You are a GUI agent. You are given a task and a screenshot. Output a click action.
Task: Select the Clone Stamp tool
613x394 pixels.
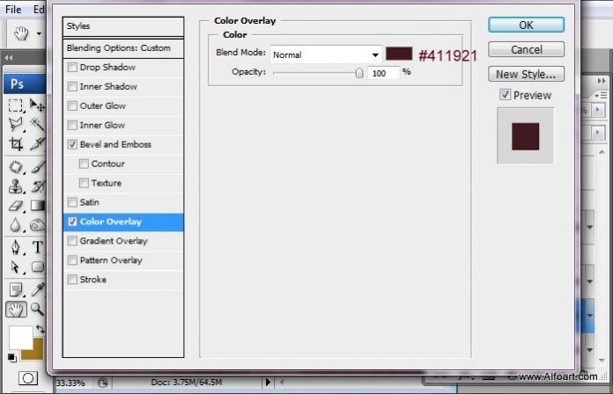point(16,186)
